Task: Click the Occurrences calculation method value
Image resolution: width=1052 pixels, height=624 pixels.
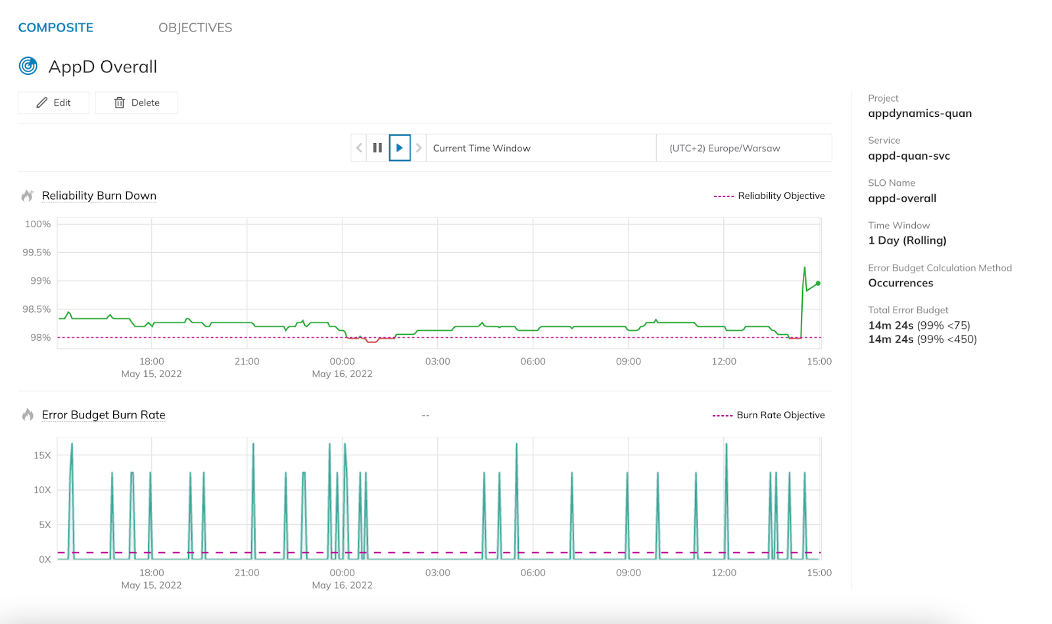Action: [901, 283]
